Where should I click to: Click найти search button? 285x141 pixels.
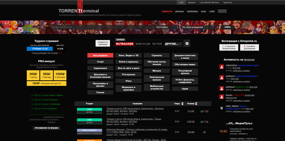(228, 27)
